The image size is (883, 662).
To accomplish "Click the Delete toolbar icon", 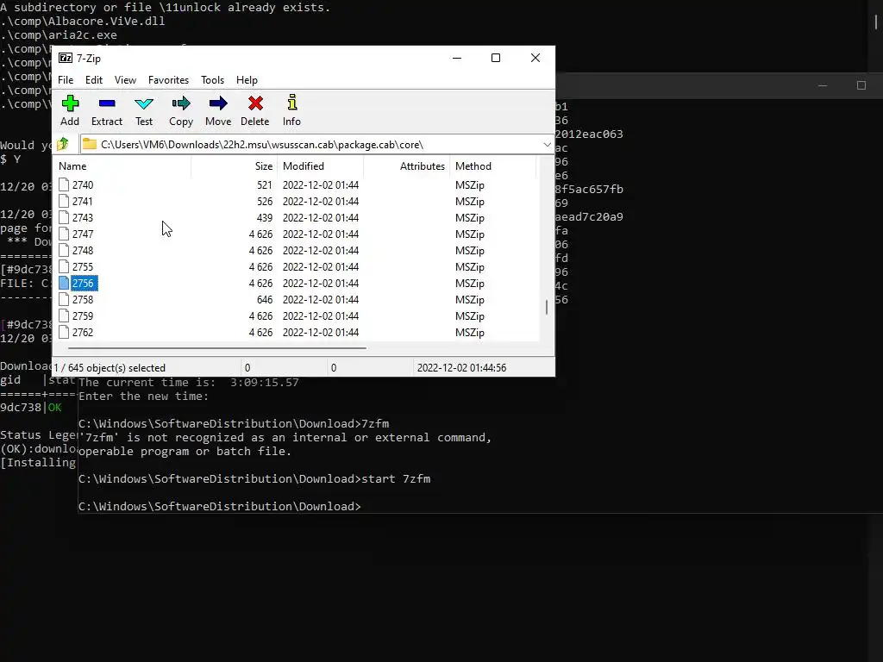I will tap(255, 103).
